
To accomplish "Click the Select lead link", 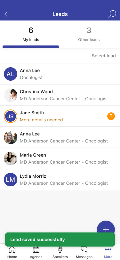I will tap(104, 56).
